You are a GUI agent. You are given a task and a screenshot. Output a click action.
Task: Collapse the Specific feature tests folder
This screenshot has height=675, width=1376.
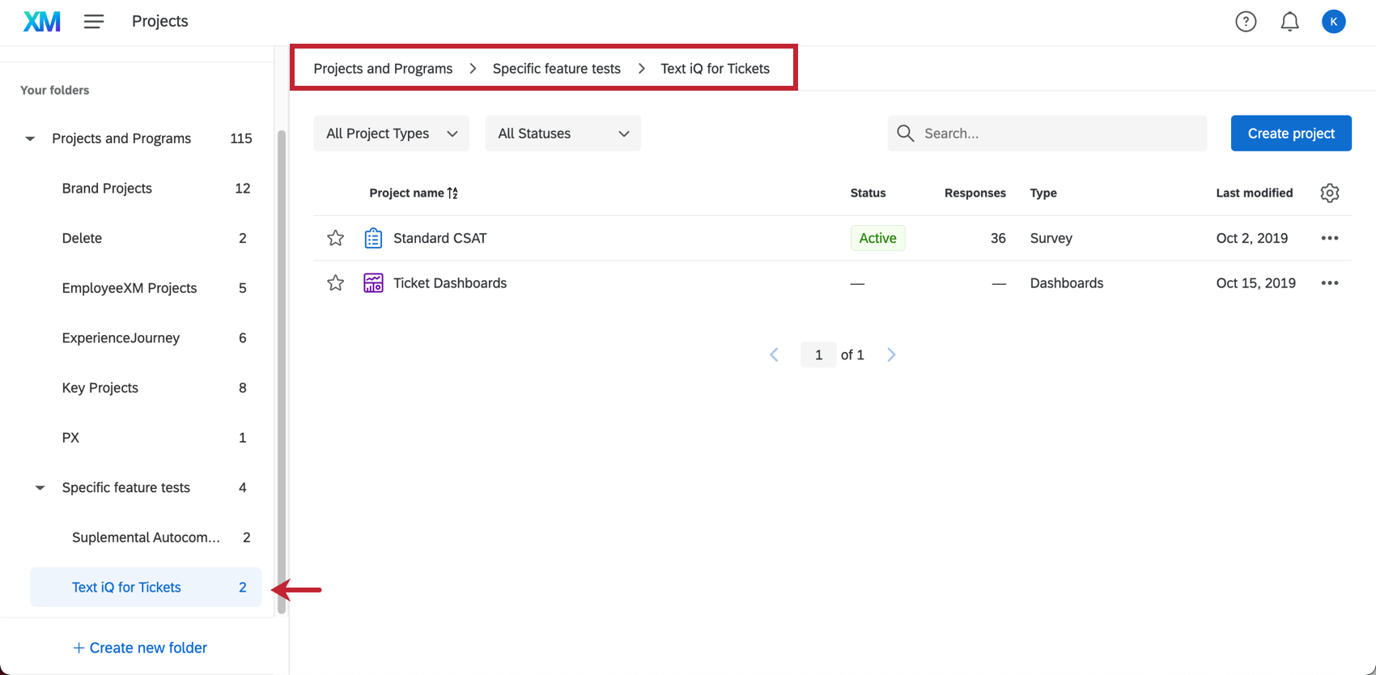pyautogui.click(x=40, y=488)
